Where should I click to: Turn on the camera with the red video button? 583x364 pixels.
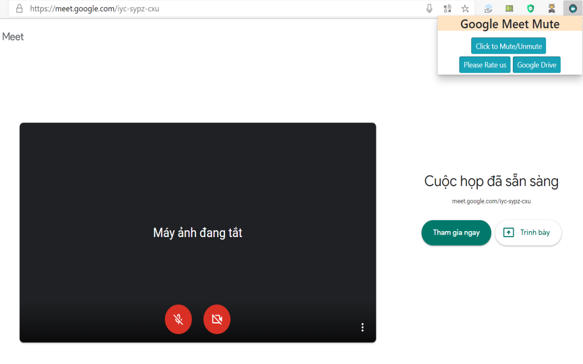[x=217, y=319]
